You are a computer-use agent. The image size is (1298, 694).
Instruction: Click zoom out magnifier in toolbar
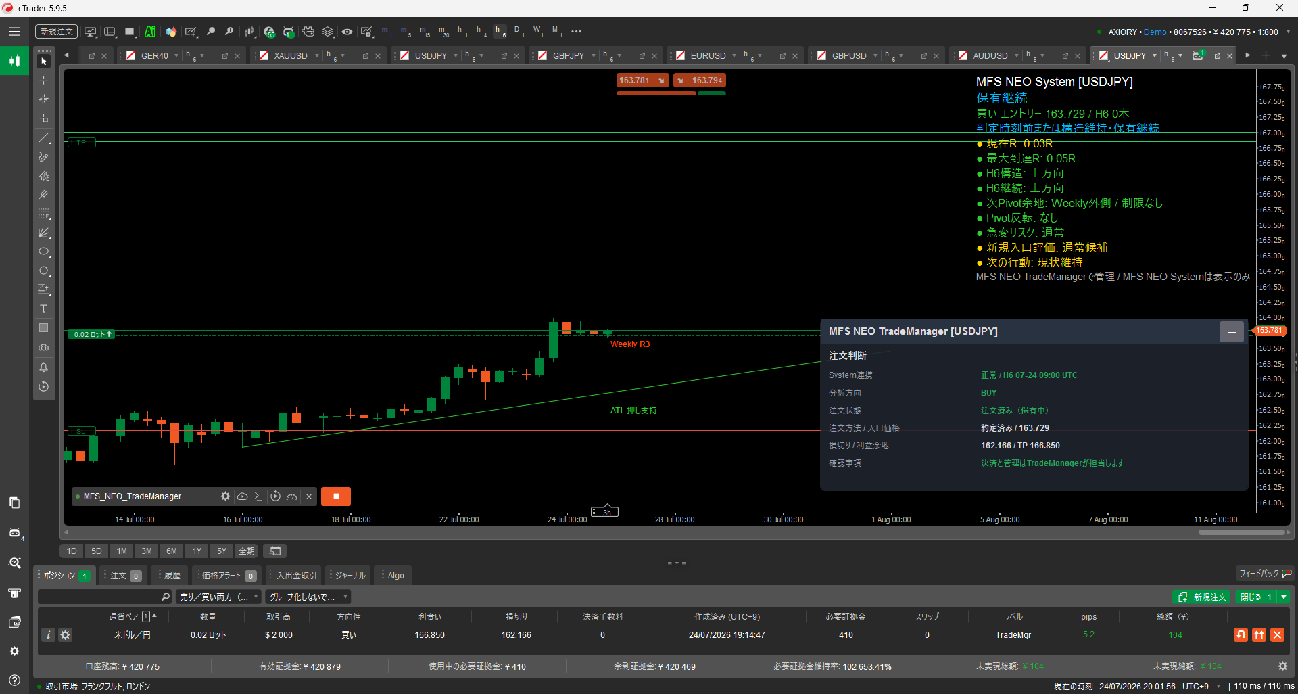click(x=211, y=32)
